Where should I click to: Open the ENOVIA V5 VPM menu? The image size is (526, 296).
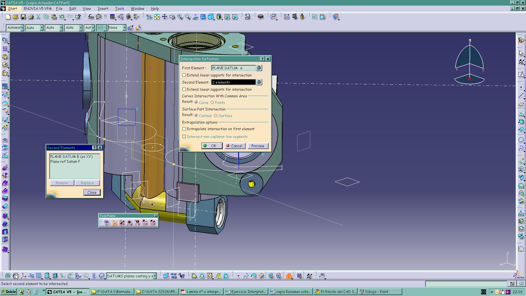point(38,8)
